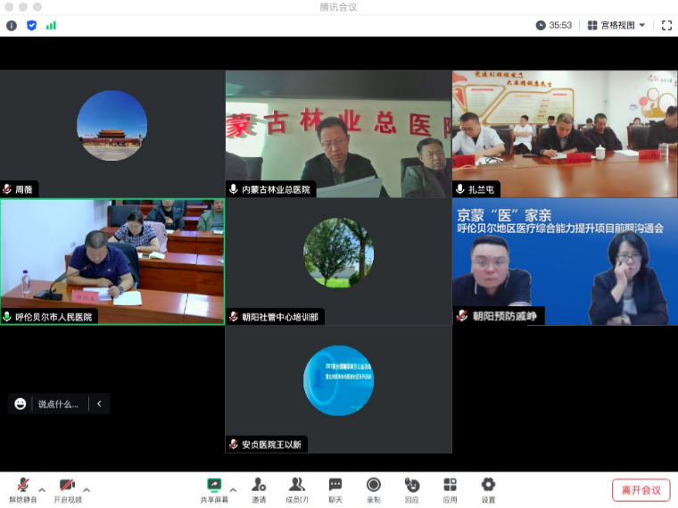678x508 pixels.
Task: Click green mic icon next to 呼伦贝尔市人民医院
Action: tap(7, 317)
